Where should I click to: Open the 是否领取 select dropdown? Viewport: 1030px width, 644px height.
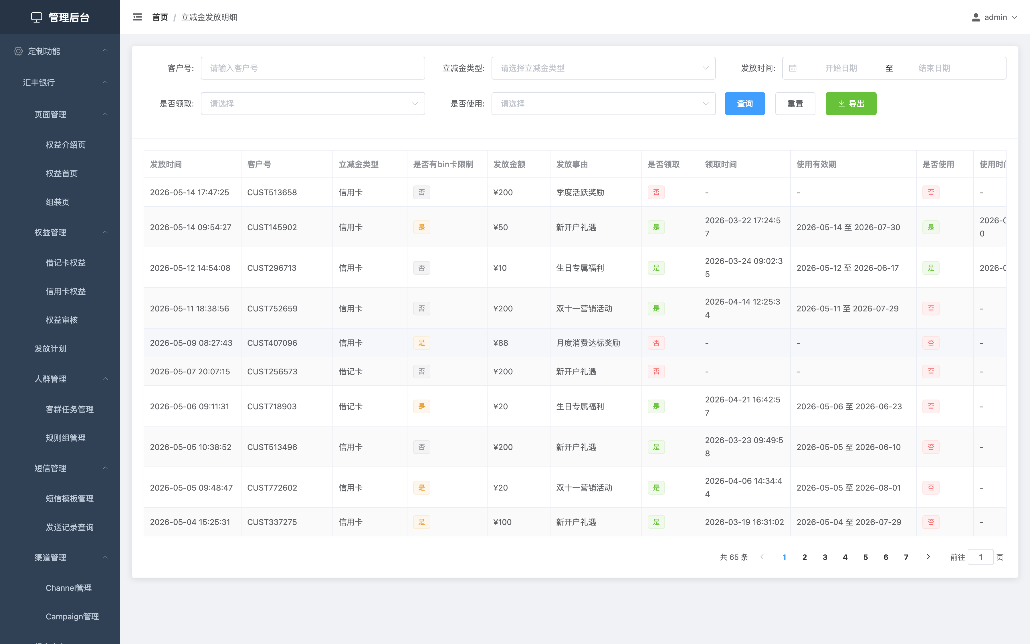(313, 104)
